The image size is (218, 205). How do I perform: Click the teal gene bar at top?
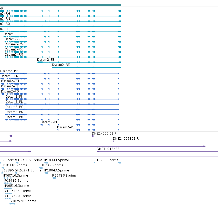point(60,5)
